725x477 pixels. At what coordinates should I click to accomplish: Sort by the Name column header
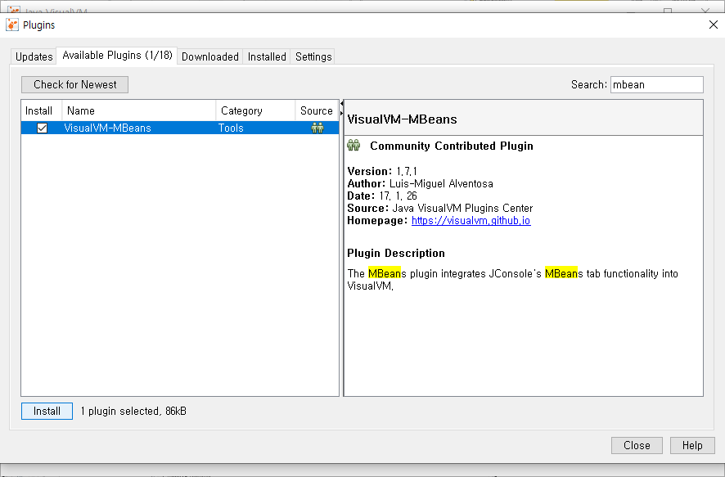click(x=139, y=110)
